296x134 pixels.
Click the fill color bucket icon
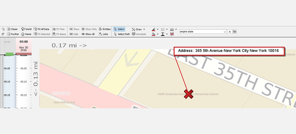[x=153, y=34]
